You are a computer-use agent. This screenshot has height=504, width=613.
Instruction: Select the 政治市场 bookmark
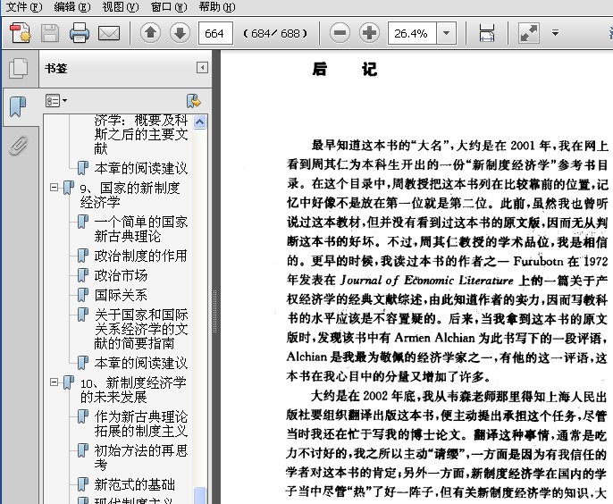121,275
